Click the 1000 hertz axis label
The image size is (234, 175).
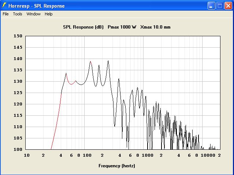click(148, 156)
